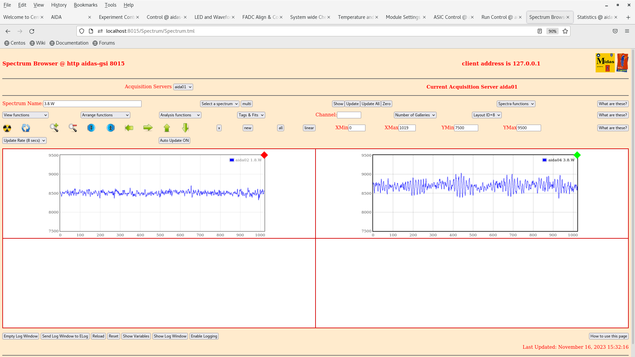Click the yellow radiation hazard icon
Viewport: 635px width, 357px height.
7,128
